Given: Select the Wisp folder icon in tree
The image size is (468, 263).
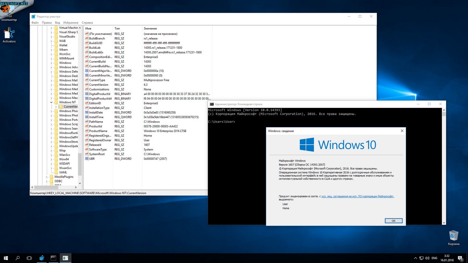Looking at the screenshot, I should click(x=56, y=150).
